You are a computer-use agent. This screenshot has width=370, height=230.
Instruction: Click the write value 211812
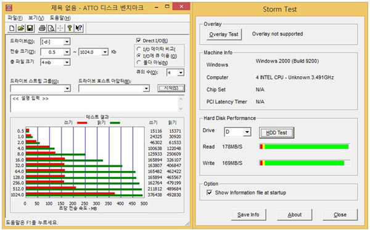[x=155, y=189]
